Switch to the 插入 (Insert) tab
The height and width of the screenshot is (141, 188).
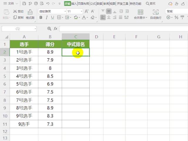(x=74, y=4)
